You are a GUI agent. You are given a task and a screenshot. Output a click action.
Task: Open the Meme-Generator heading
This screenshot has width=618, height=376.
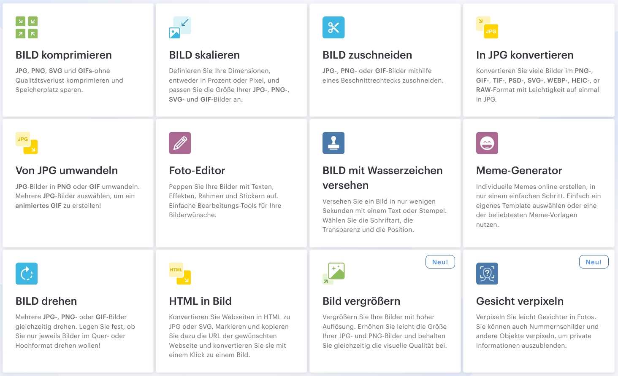click(x=519, y=170)
